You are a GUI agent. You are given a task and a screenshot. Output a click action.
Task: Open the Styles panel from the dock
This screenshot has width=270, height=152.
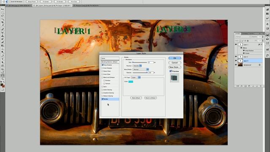267,18
